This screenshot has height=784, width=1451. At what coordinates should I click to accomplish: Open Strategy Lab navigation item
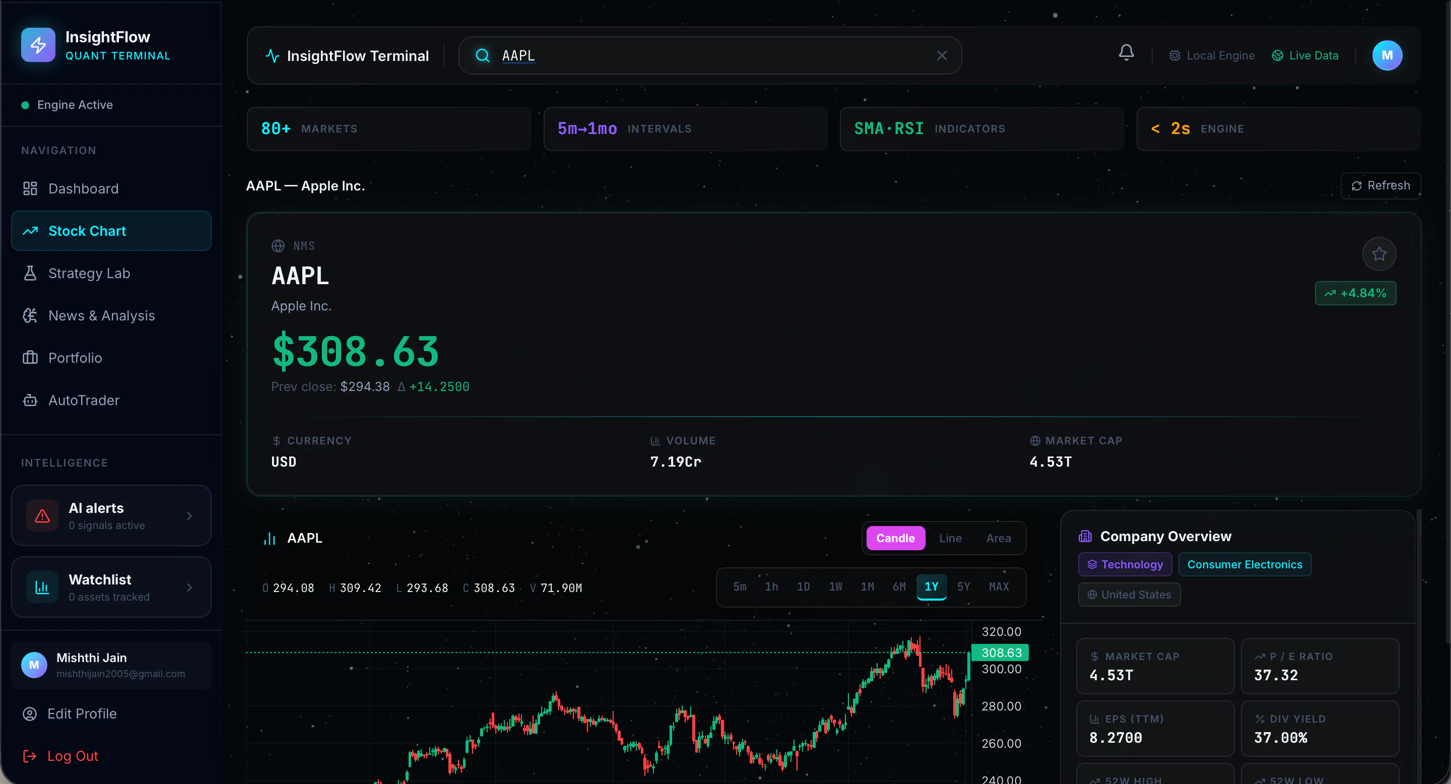[111, 273]
